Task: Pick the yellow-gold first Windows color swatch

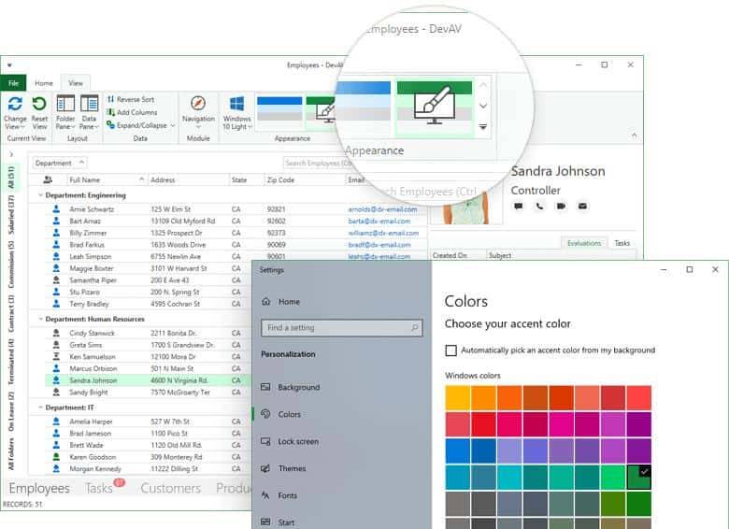Action: tap(457, 397)
